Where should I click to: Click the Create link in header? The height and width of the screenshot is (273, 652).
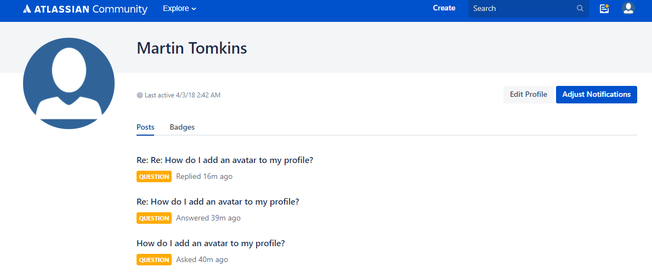click(x=444, y=8)
